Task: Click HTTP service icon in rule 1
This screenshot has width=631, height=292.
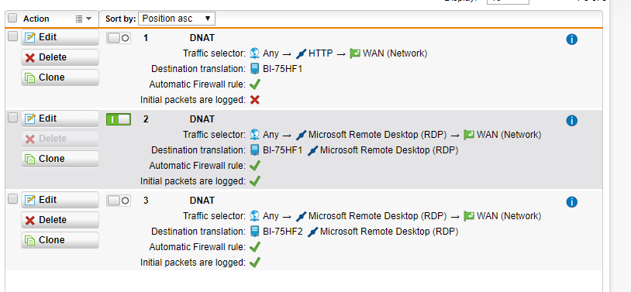Action: (x=301, y=53)
